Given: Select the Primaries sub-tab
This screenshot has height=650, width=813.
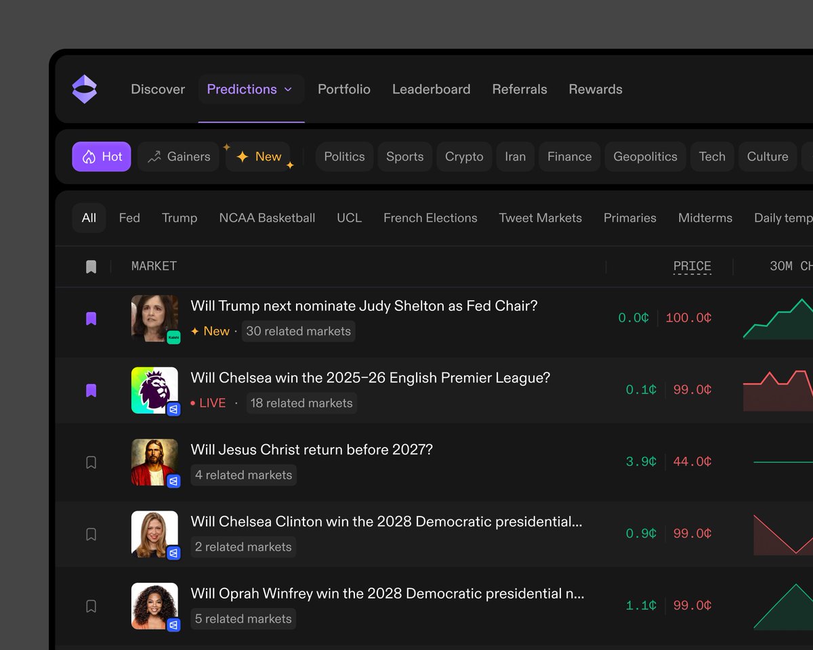Looking at the screenshot, I should click(630, 218).
